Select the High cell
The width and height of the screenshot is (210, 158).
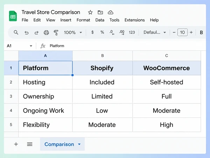[167, 125]
